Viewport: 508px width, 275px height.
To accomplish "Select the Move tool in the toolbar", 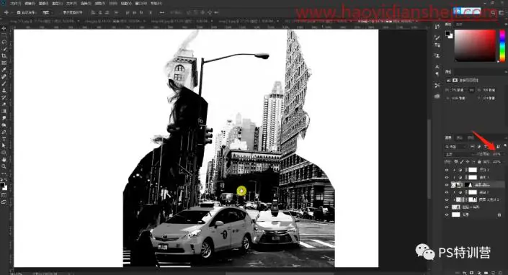I will (4, 29).
